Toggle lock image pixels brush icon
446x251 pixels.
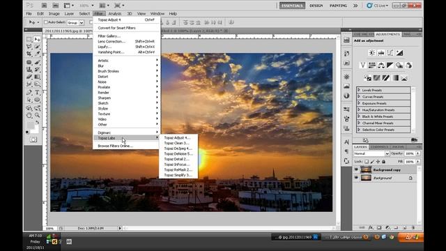pos(372,162)
